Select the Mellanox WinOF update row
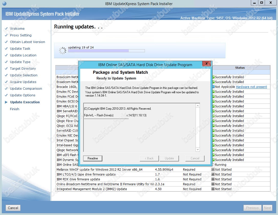This screenshot has height=215, width=278. point(163,170)
